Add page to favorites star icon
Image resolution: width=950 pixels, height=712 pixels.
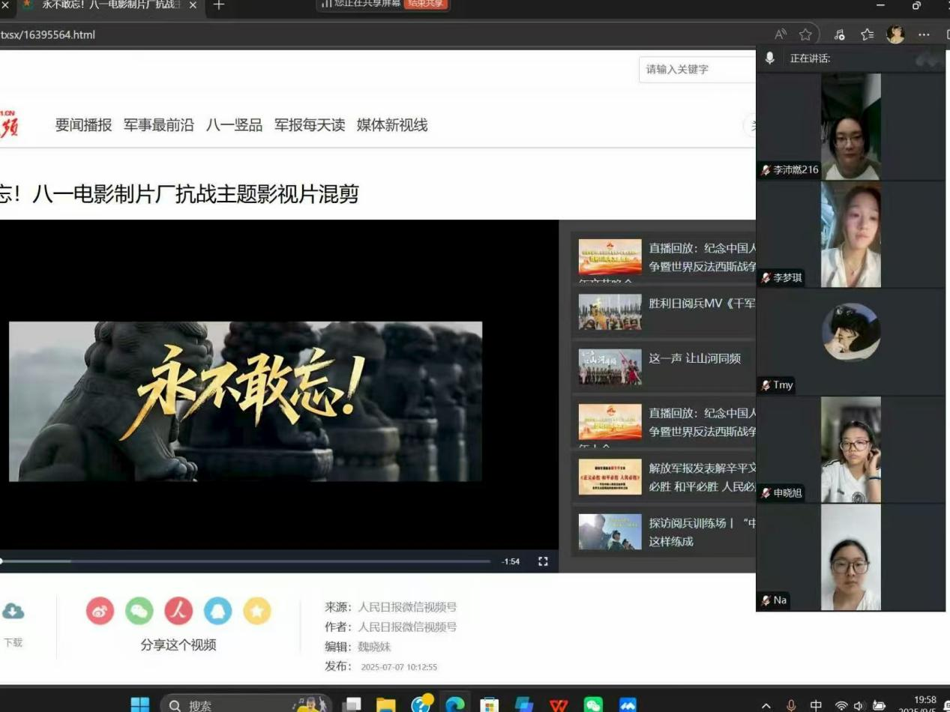click(805, 34)
